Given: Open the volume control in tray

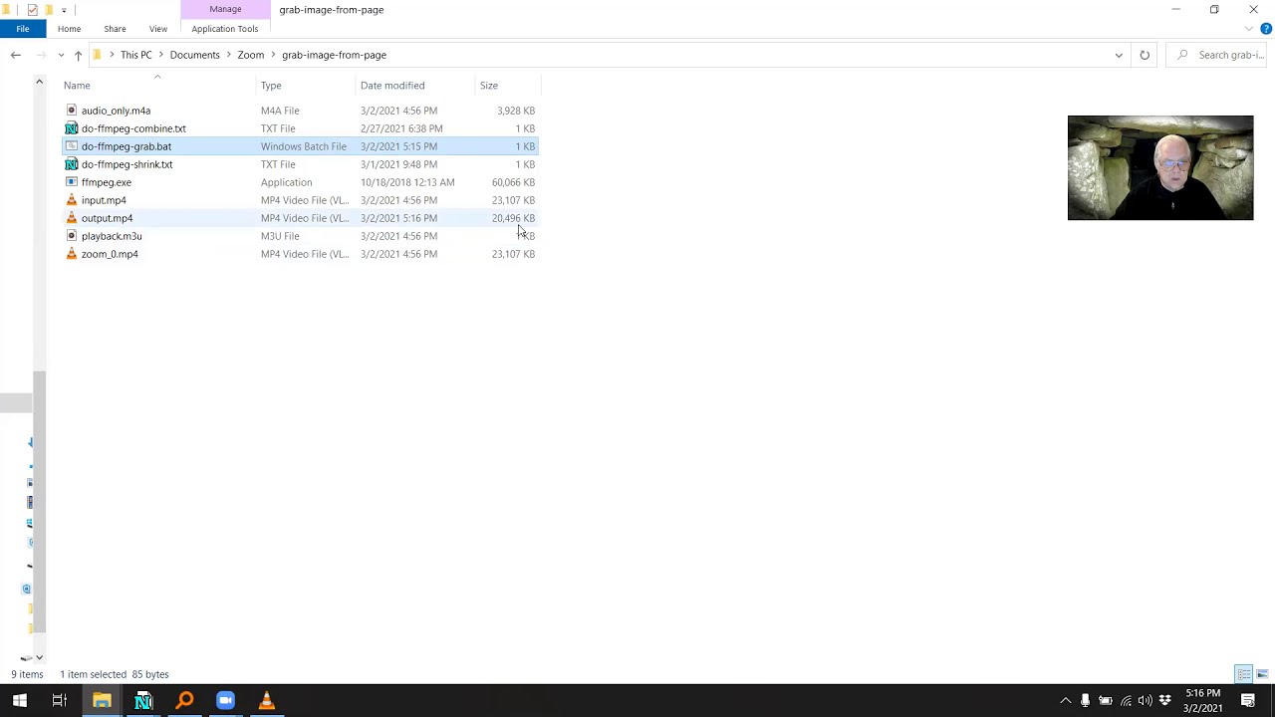Looking at the screenshot, I should pyautogui.click(x=1145, y=700).
